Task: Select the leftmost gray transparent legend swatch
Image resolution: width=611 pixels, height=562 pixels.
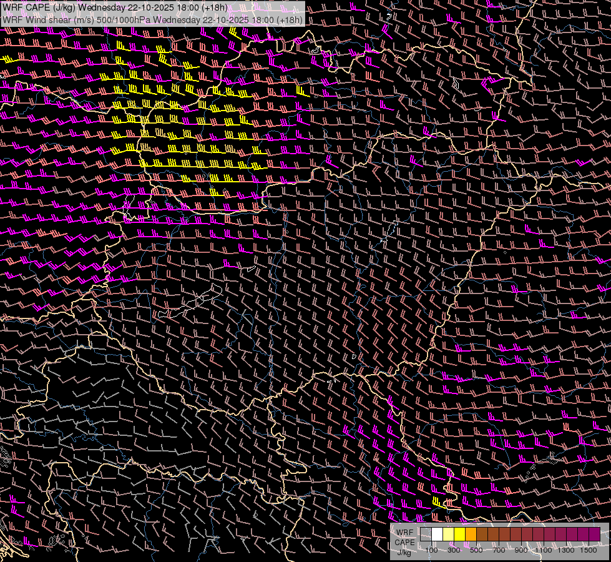Action: coord(426,534)
